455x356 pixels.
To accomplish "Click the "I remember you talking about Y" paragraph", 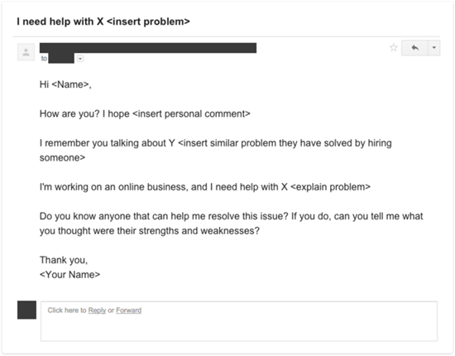I will 216,150.
